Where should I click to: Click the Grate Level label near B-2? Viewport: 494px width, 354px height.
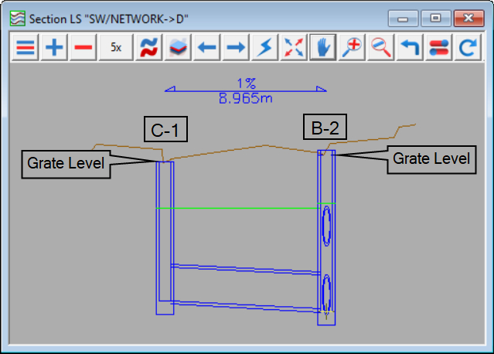(431, 159)
